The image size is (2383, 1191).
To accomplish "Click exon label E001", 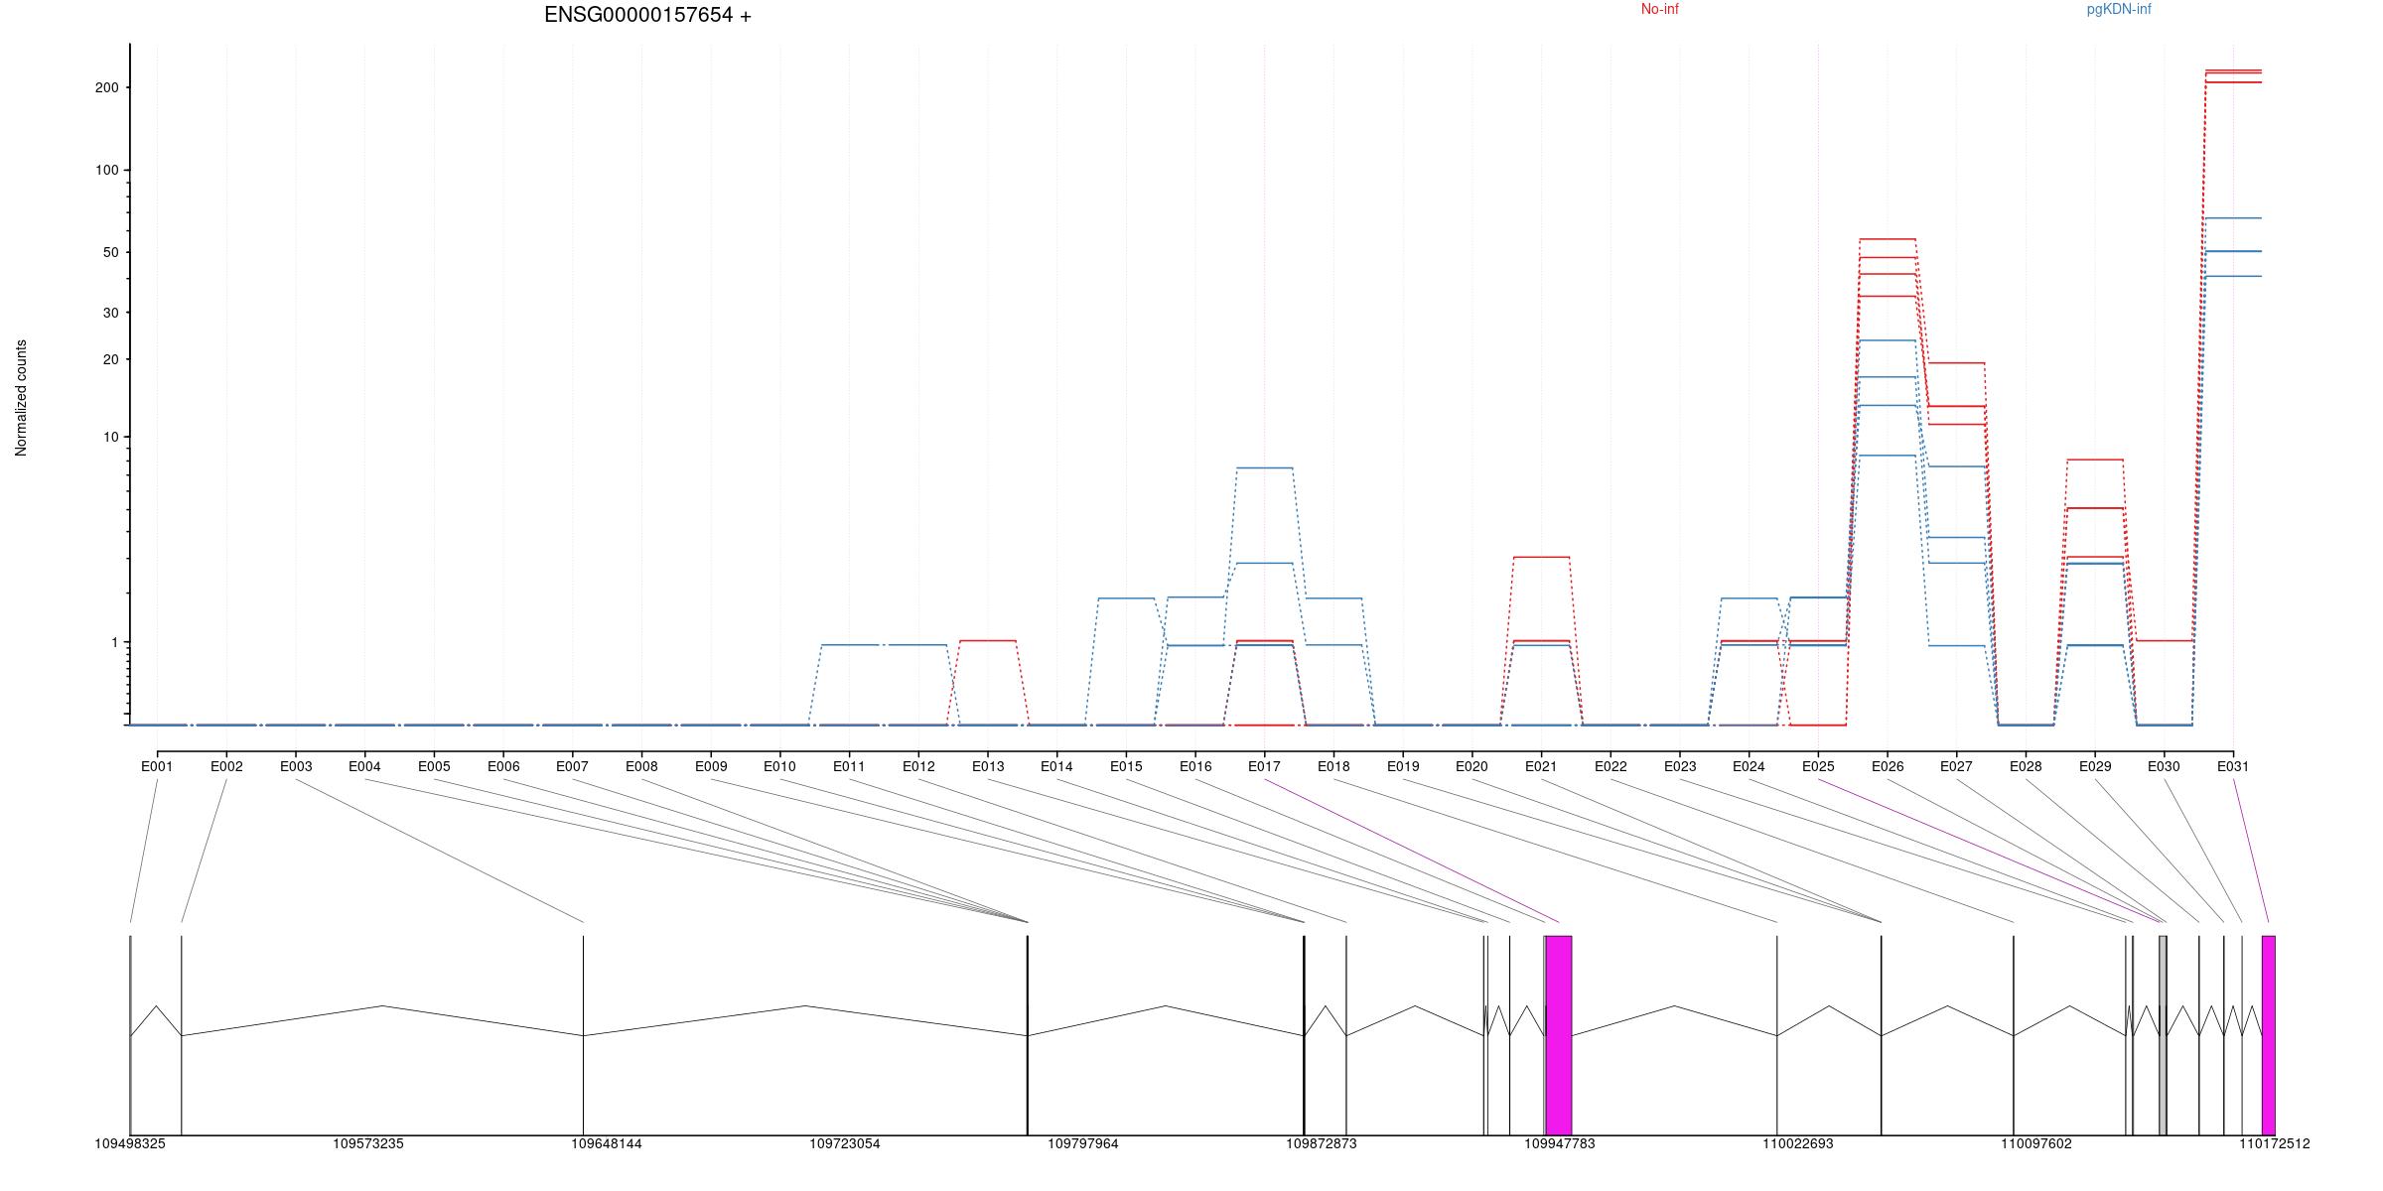I will pos(157,766).
